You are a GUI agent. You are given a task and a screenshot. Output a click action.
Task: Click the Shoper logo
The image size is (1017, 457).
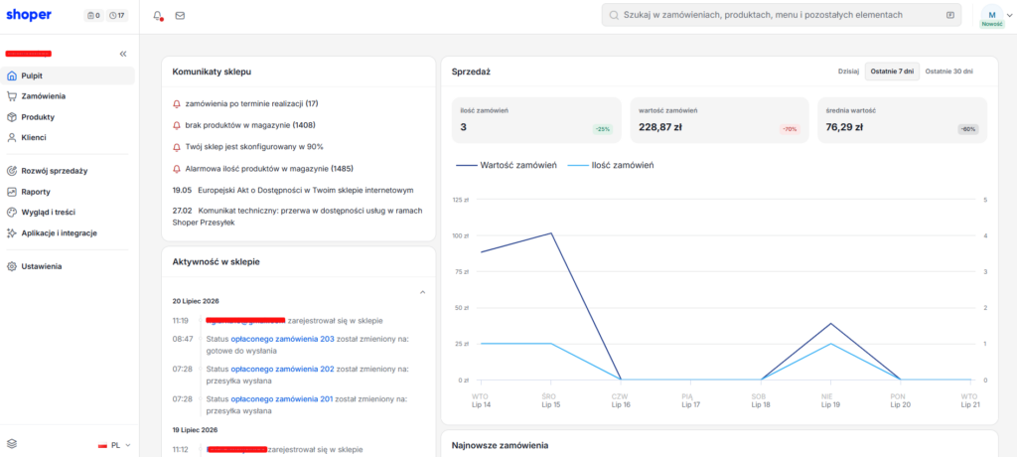[29, 15]
